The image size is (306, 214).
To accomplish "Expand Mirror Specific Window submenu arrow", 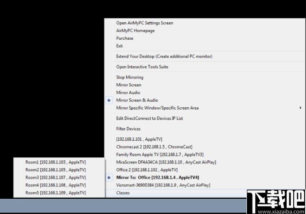I will coord(300,108).
